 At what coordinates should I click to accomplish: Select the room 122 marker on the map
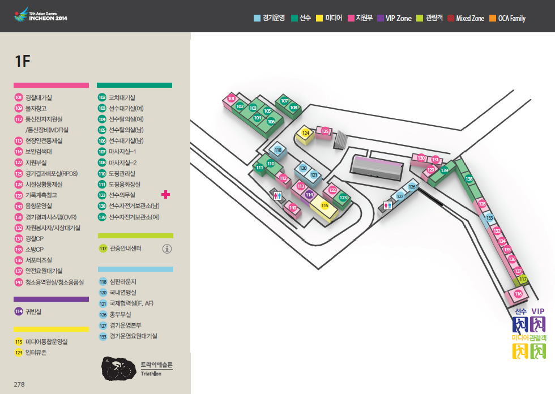332,190
